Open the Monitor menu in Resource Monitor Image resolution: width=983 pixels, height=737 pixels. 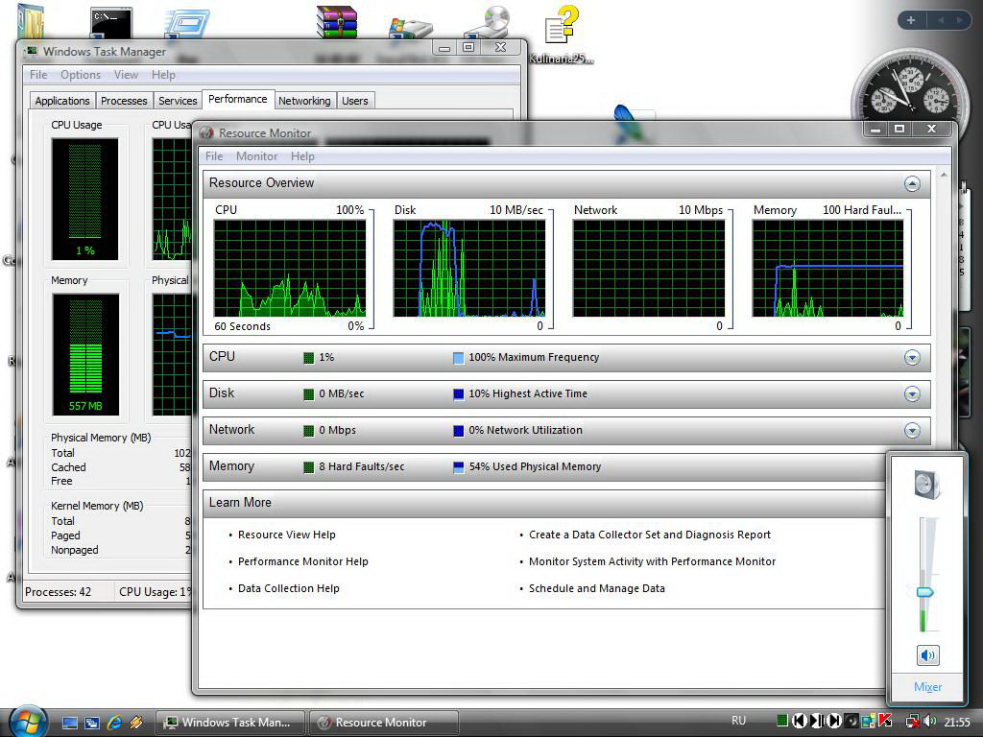pyautogui.click(x=257, y=156)
